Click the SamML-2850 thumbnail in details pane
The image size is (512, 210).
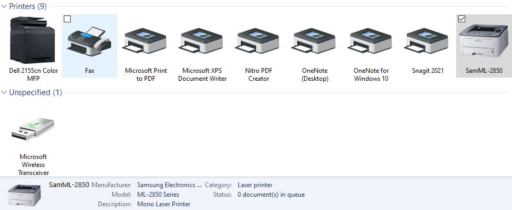(x=24, y=195)
